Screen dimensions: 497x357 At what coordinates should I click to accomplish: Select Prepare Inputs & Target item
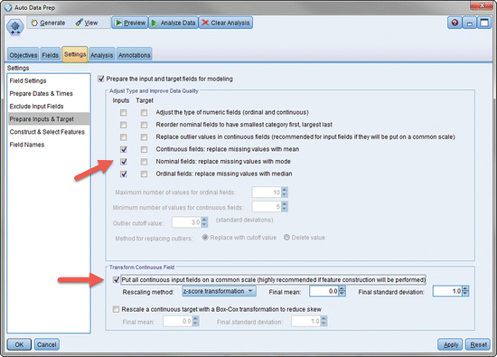point(49,119)
